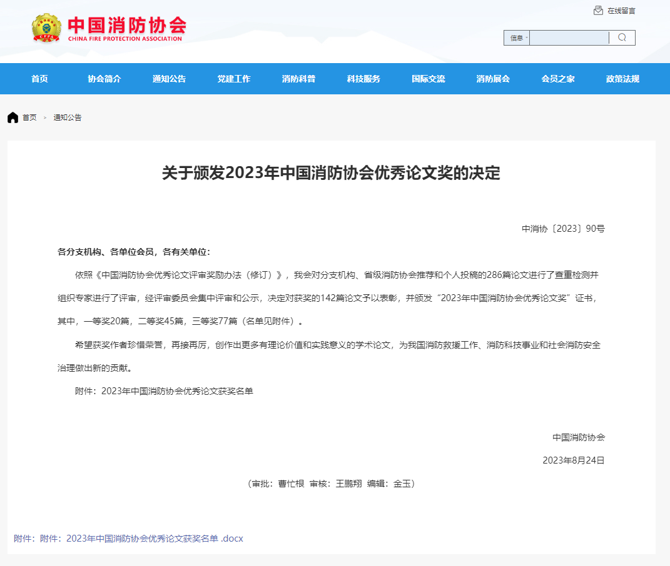Click the paragraph beginning 希望获奖作者珍惜荣誉

329,357
